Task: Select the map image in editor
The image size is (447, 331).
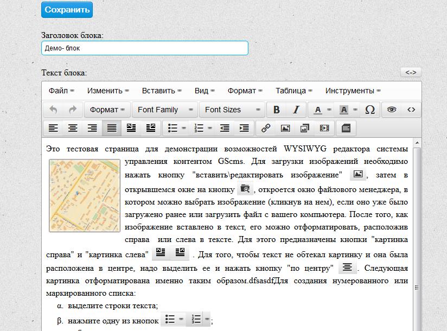Action: (85, 195)
